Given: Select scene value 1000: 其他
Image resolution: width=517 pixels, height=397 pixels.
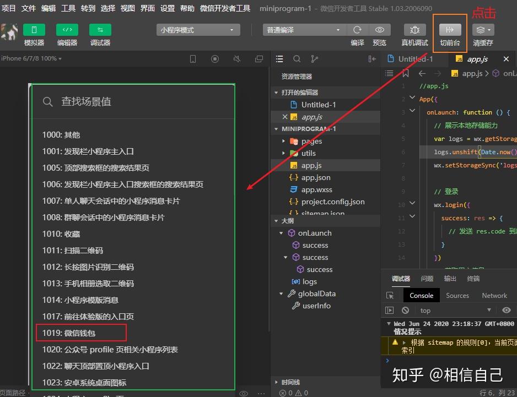Looking at the screenshot, I should [61, 135].
